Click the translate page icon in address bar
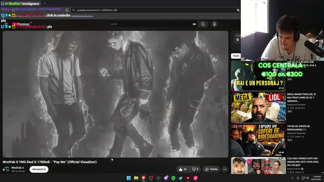 point(238,10)
